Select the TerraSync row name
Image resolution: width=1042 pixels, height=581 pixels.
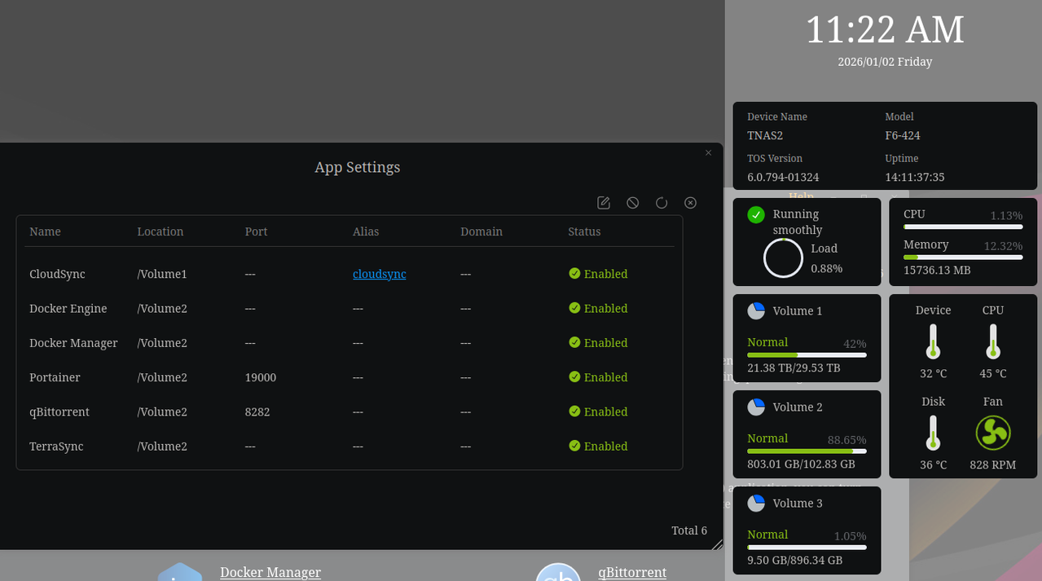[56, 446]
